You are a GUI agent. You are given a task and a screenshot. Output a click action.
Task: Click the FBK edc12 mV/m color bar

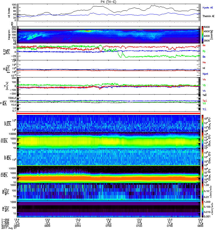pyautogui.click(x=203, y=192)
